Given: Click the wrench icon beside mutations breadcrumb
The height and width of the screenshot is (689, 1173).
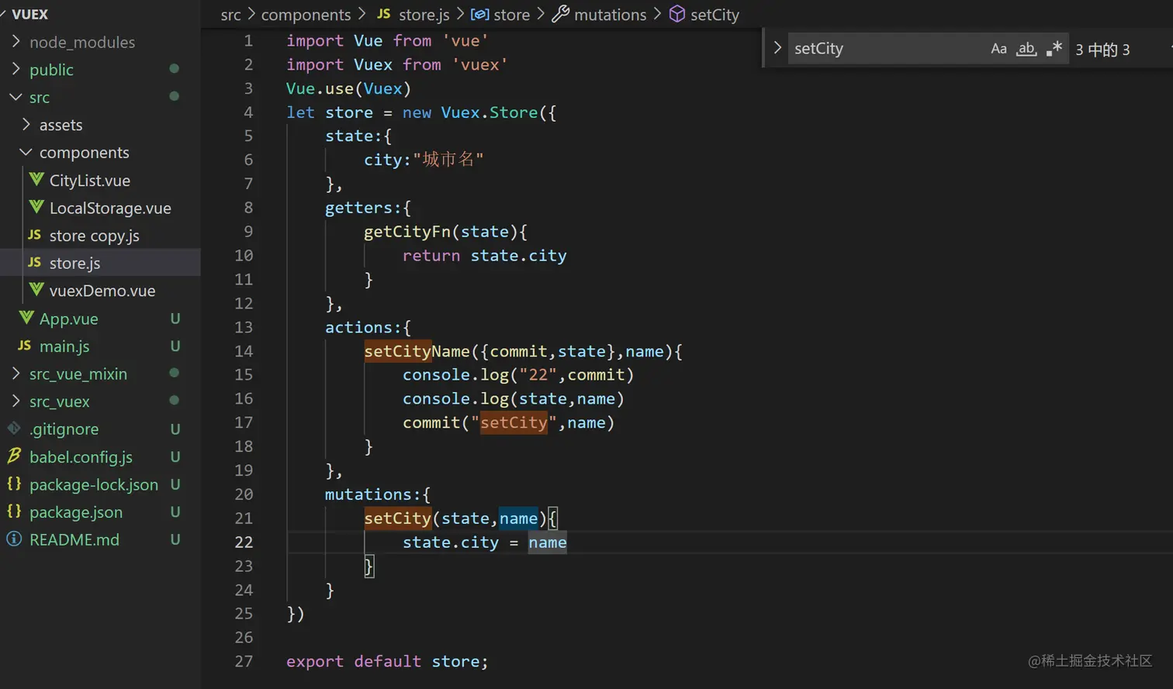Looking at the screenshot, I should tap(560, 14).
